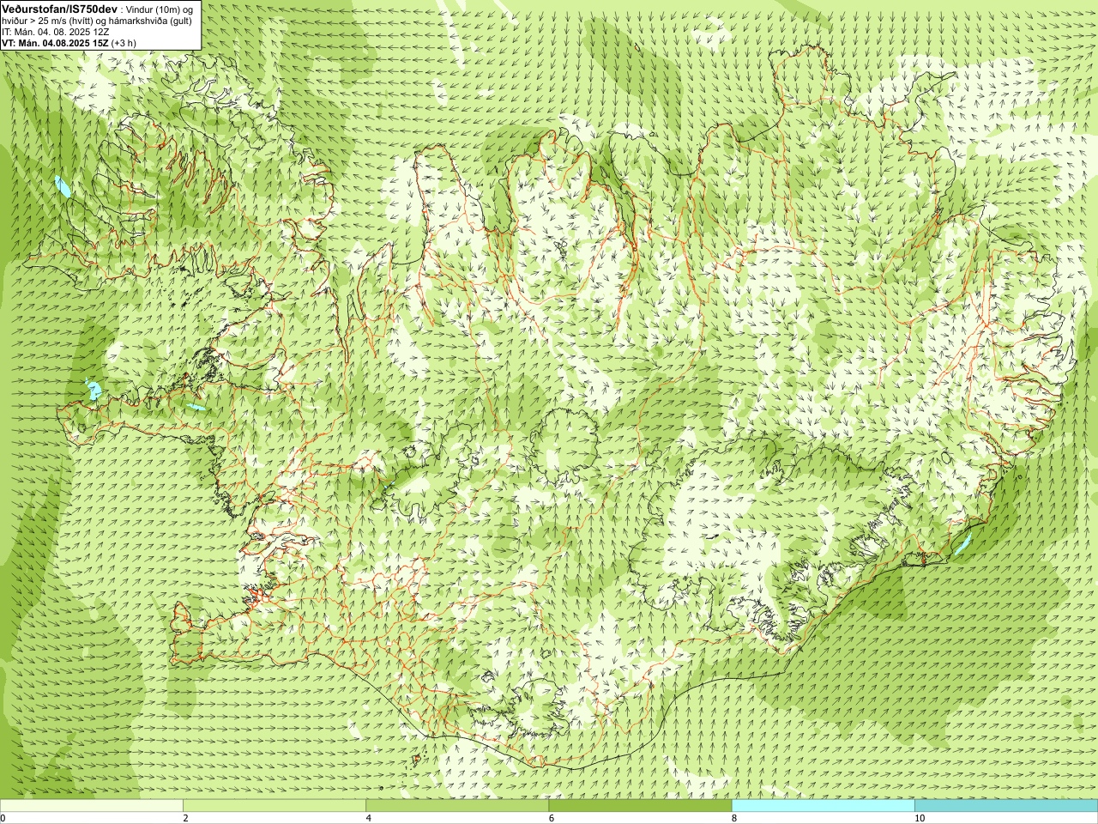Click the 6–8 m/s darker green legend swatch
The image size is (1098, 824).
640,806
